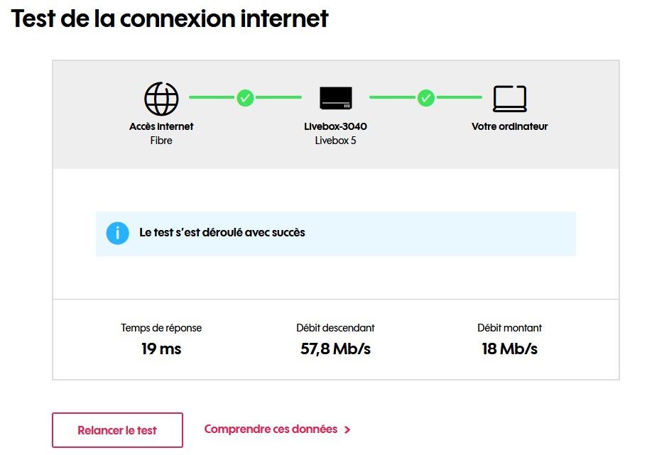Click the 57,8 Mb/s download speed value

click(335, 349)
